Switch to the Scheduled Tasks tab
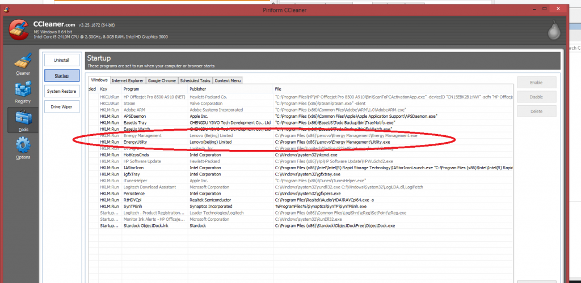 click(195, 80)
